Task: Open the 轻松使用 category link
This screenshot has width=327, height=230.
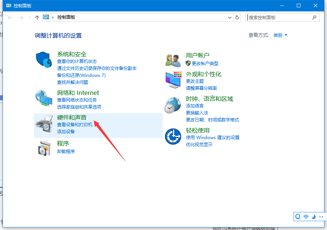Action: [x=198, y=130]
